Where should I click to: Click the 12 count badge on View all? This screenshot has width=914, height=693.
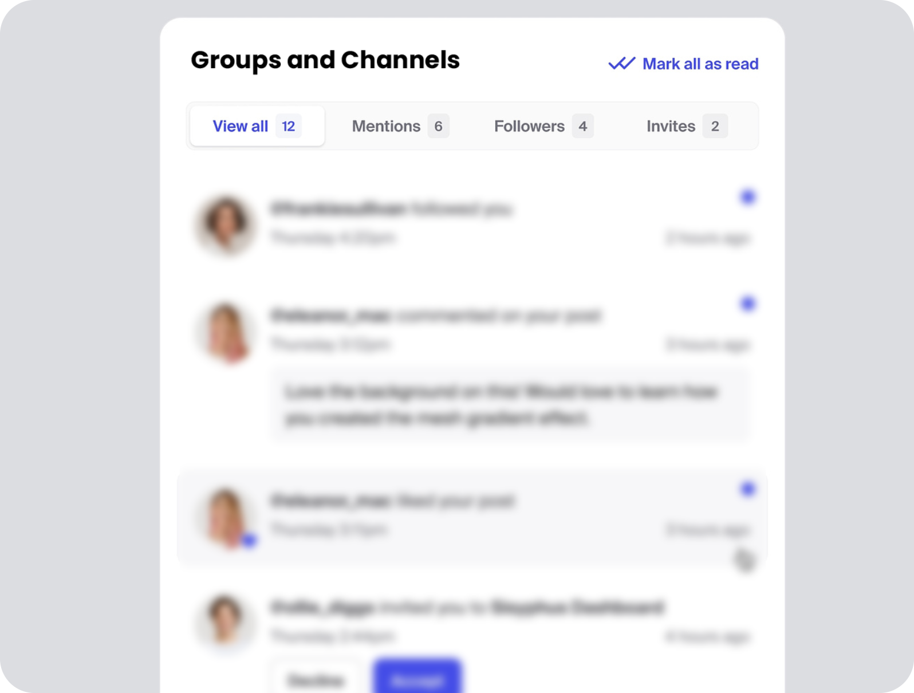click(288, 126)
